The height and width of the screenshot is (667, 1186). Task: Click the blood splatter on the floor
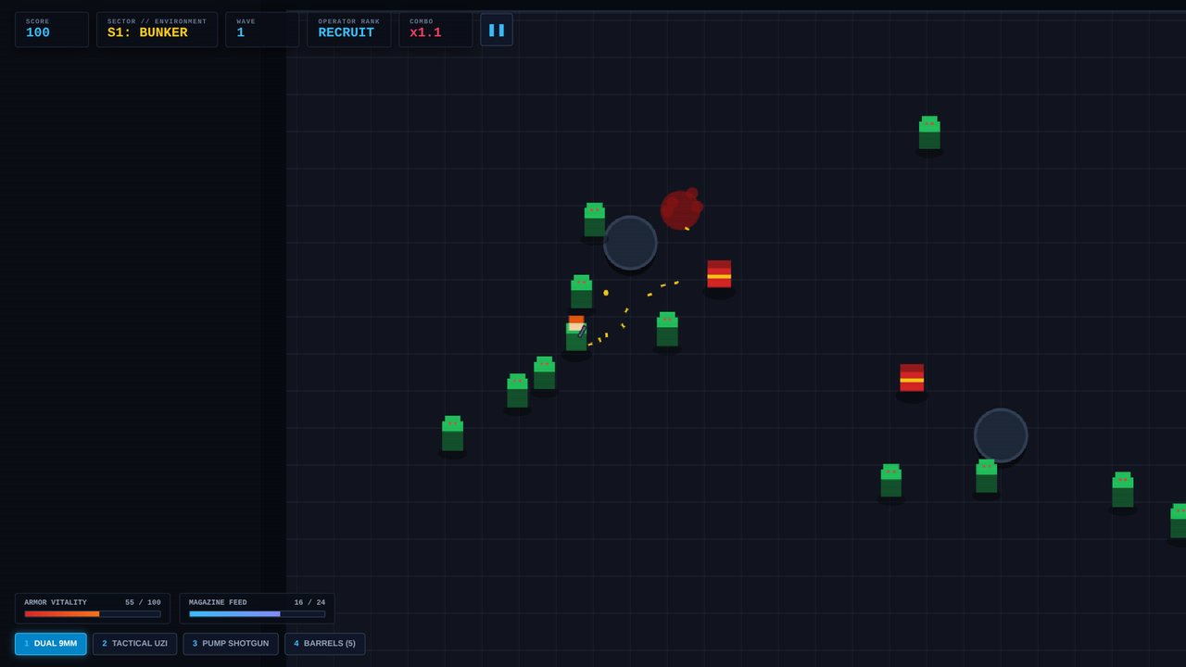pos(681,209)
